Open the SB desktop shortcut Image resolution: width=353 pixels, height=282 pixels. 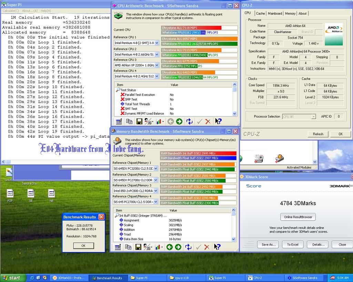point(31,196)
